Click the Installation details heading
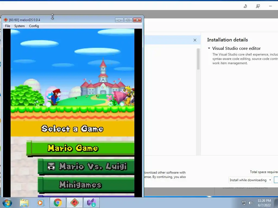278x208 pixels. pos(228,40)
